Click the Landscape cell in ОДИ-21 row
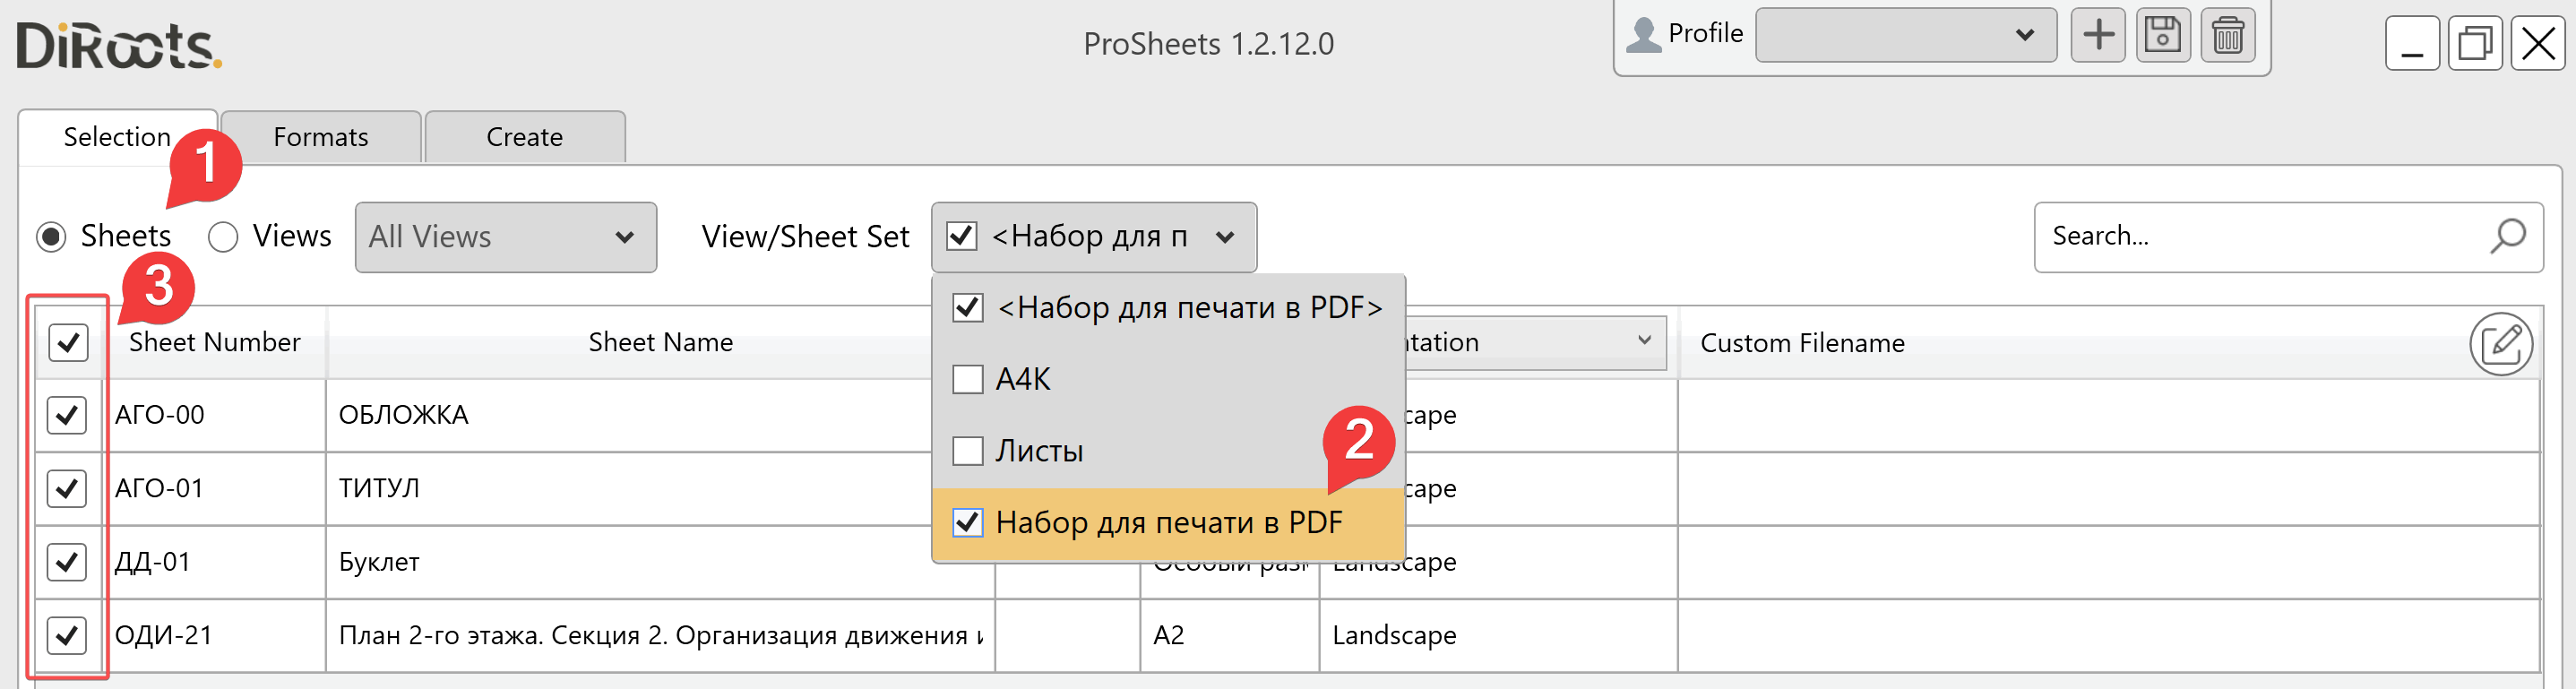The height and width of the screenshot is (689, 2576). coord(1497,635)
